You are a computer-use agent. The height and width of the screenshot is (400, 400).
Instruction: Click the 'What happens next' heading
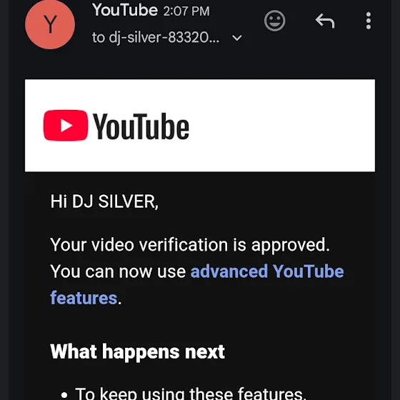(137, 351)
